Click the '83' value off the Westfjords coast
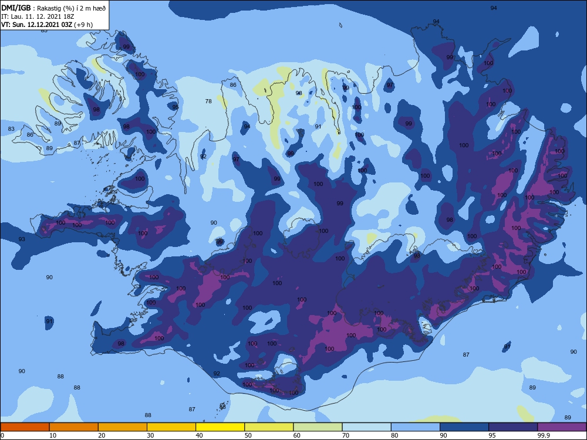Image resolution: width=587 pixels, height=440 pixels. [x=11, y=129]
